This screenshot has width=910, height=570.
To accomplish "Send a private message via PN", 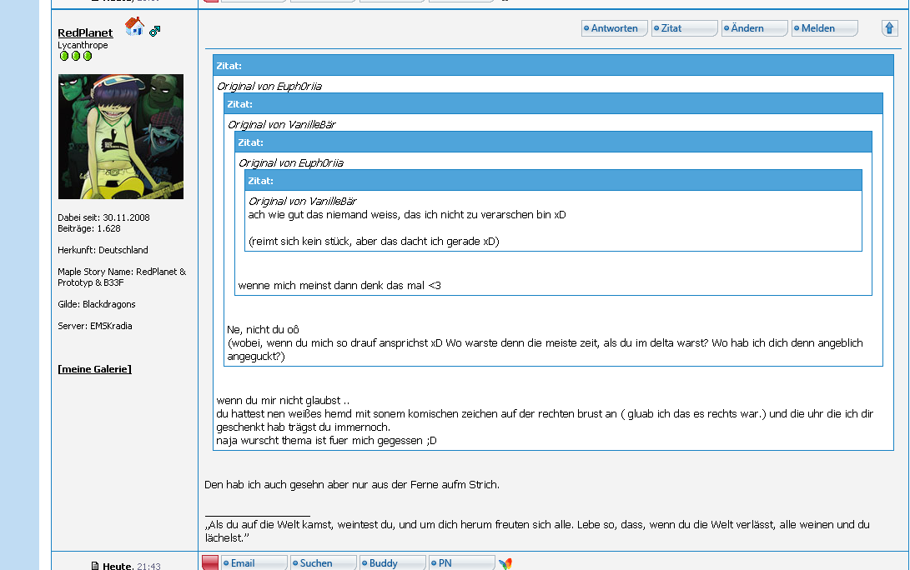I will tap(461, 563).
